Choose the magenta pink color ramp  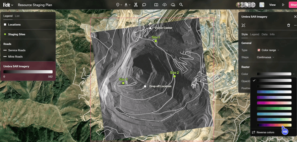[274, 103]
